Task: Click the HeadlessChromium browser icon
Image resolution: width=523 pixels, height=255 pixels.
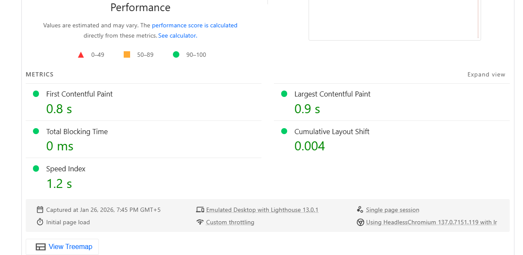Action: click(x=360, y=222)
